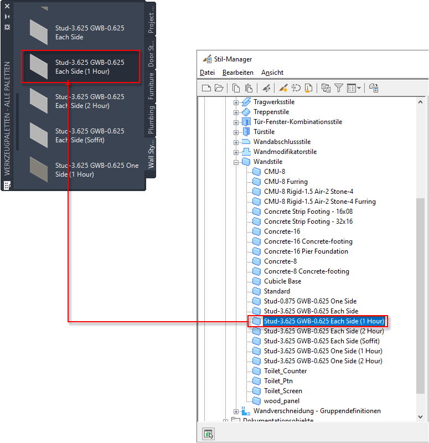Select the CMU-8 Furring wall style
The image size is (429, 443).
[x=286, y=182]
